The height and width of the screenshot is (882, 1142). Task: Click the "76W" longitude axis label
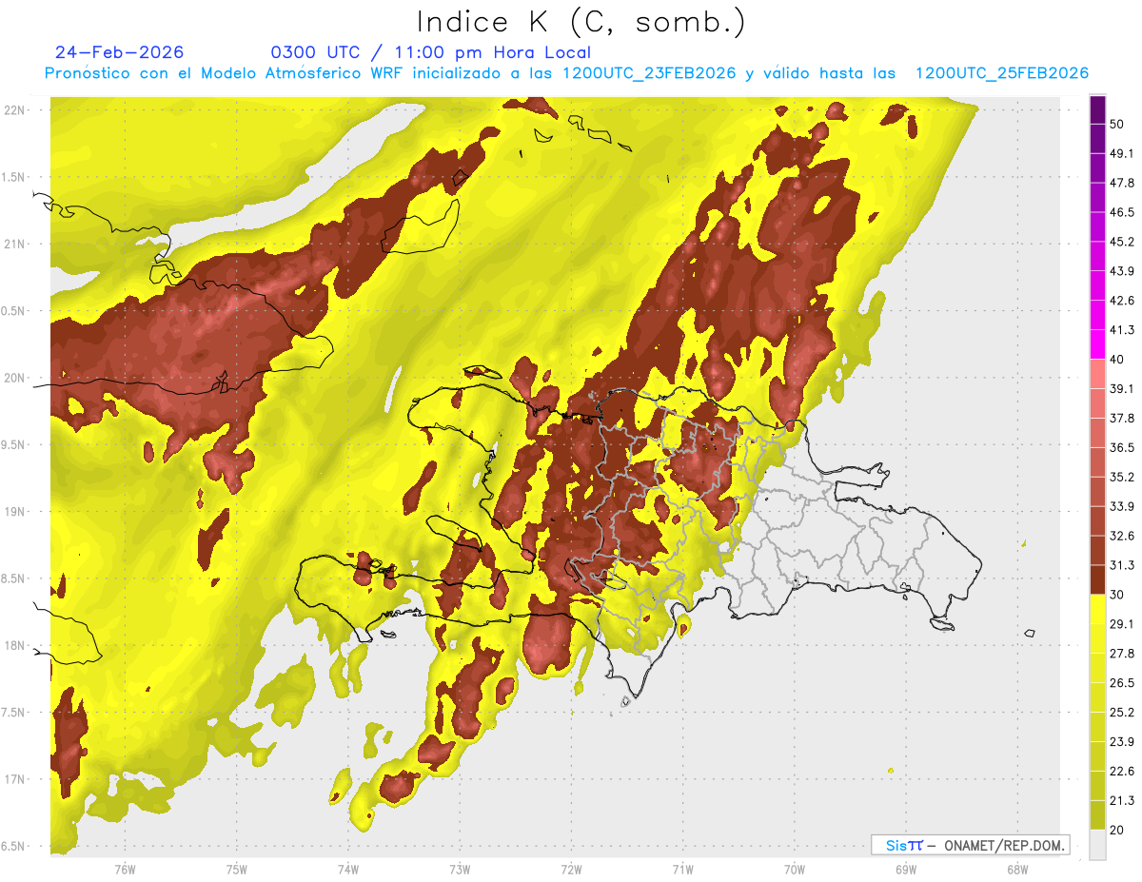click(x=125, y=870)
